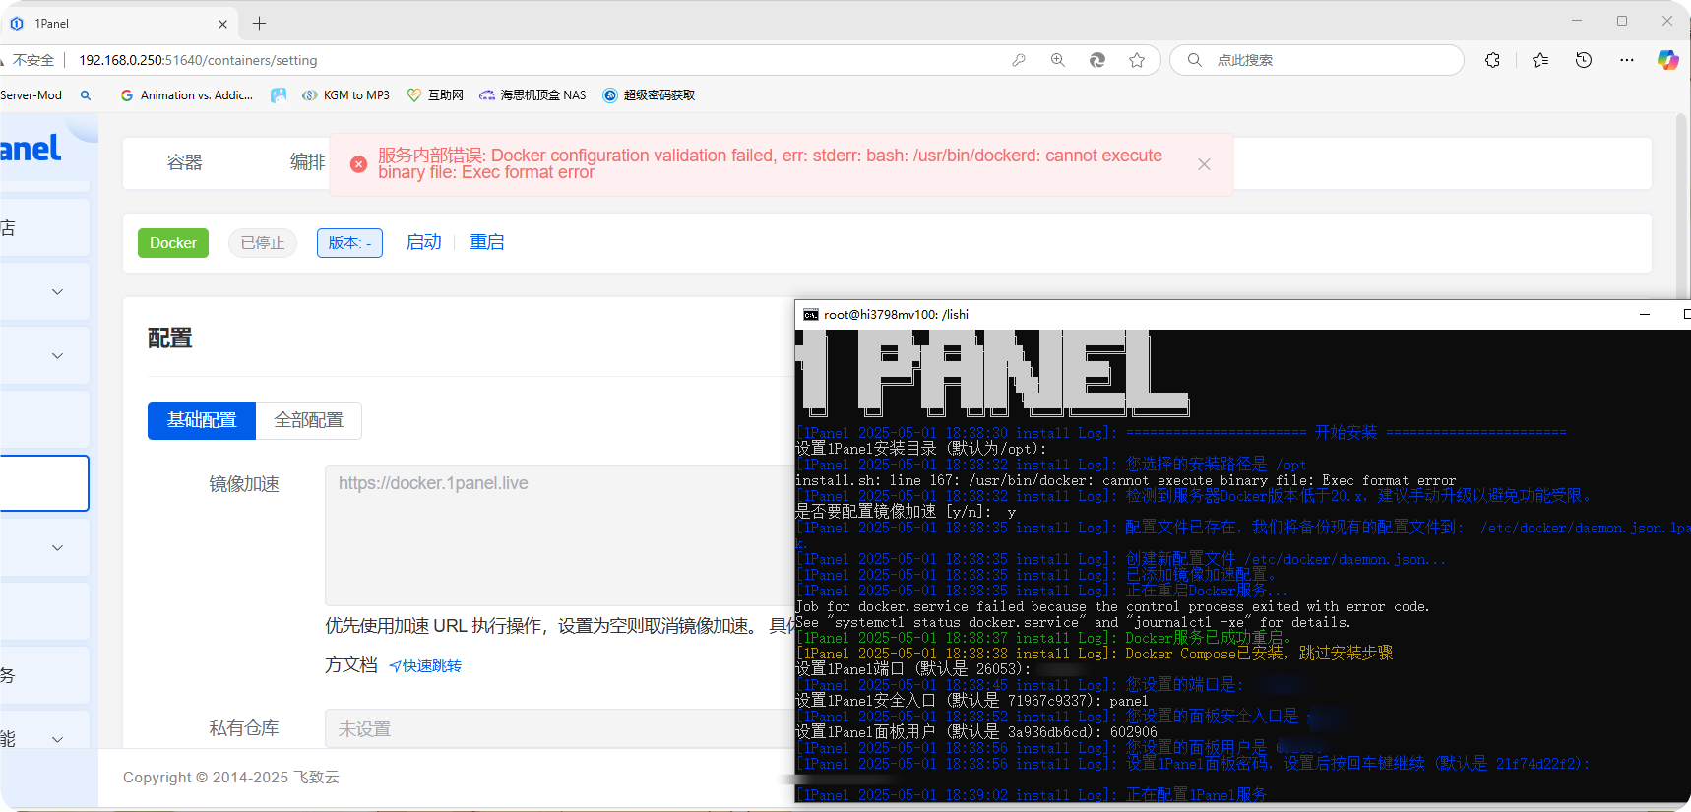Select the 全部配置 tab

coord(309,420)
